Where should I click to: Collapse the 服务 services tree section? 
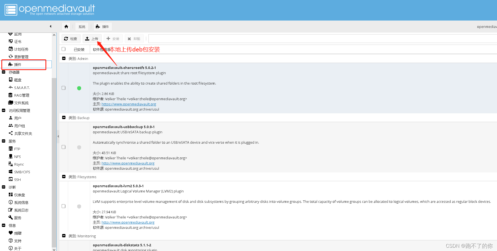tap(4, 141)
